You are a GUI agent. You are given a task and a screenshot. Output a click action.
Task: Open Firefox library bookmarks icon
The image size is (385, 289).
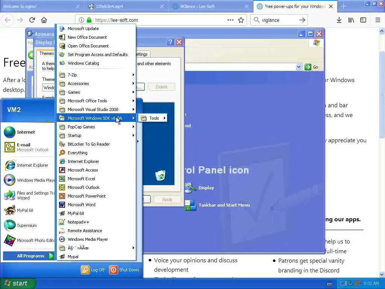point(351,20)
